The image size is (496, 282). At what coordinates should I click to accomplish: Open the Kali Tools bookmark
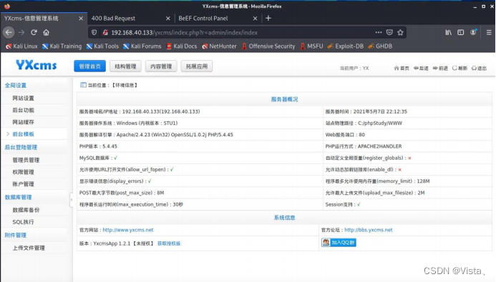click(x=102, y=46)
